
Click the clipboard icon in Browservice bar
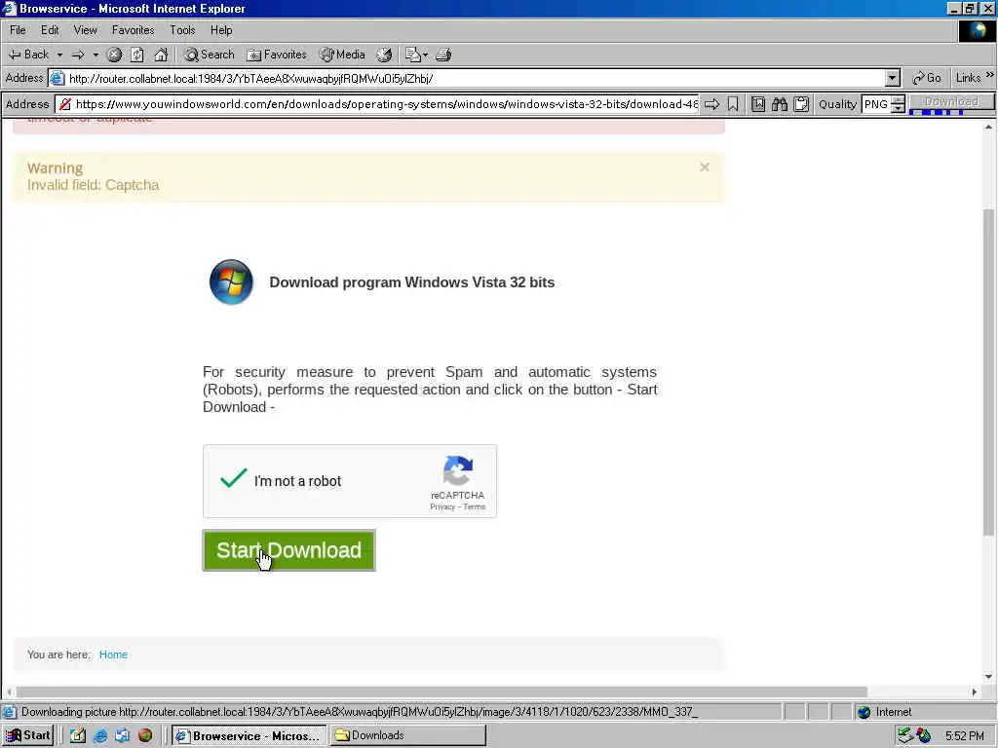tap(801, 104)
